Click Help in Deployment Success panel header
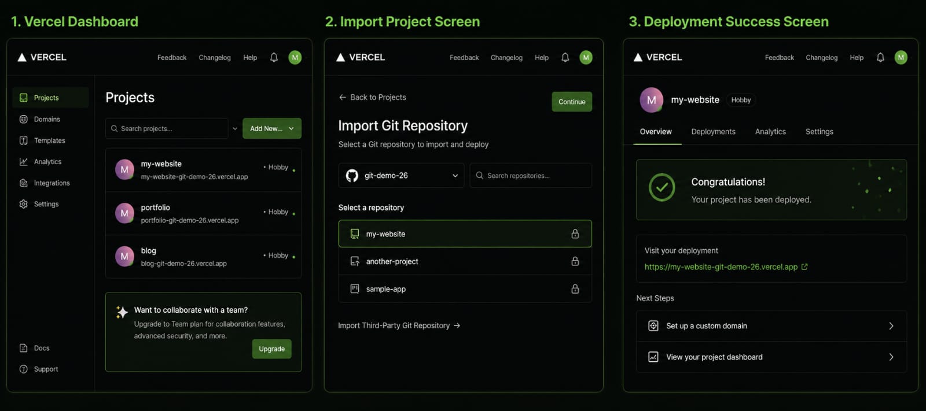 point(857,57)
